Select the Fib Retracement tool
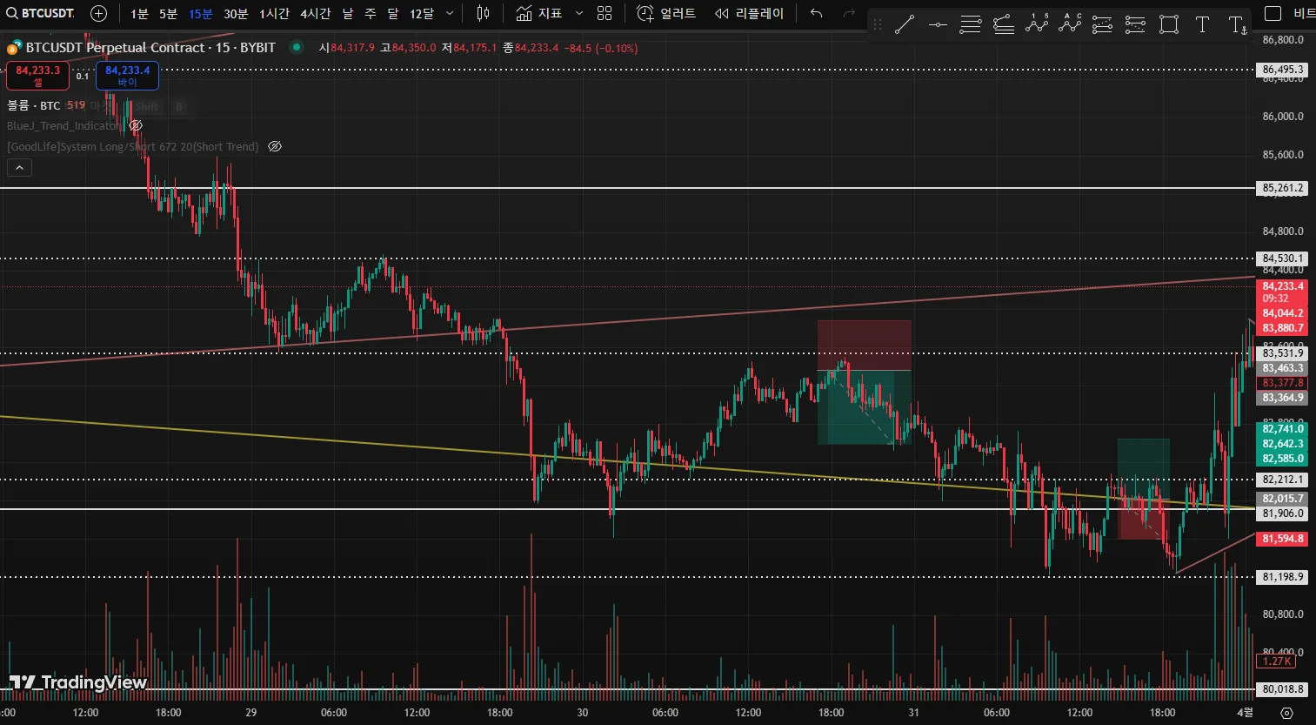Image resolution: width=1316 pixels, height=725 pixels. [x=971, y=25]
